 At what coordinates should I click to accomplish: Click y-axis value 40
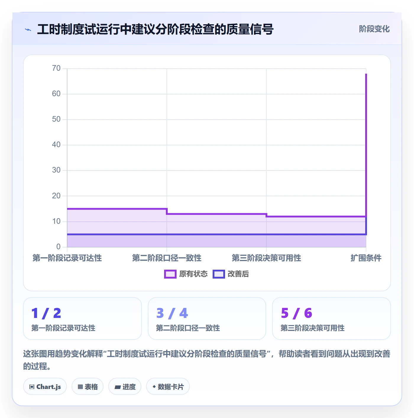(56, 145)
